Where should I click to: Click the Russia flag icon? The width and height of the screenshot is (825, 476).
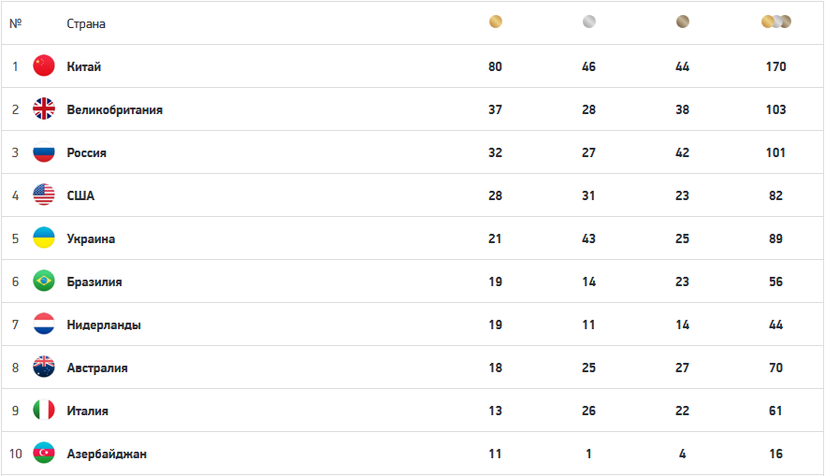point(44,152)
